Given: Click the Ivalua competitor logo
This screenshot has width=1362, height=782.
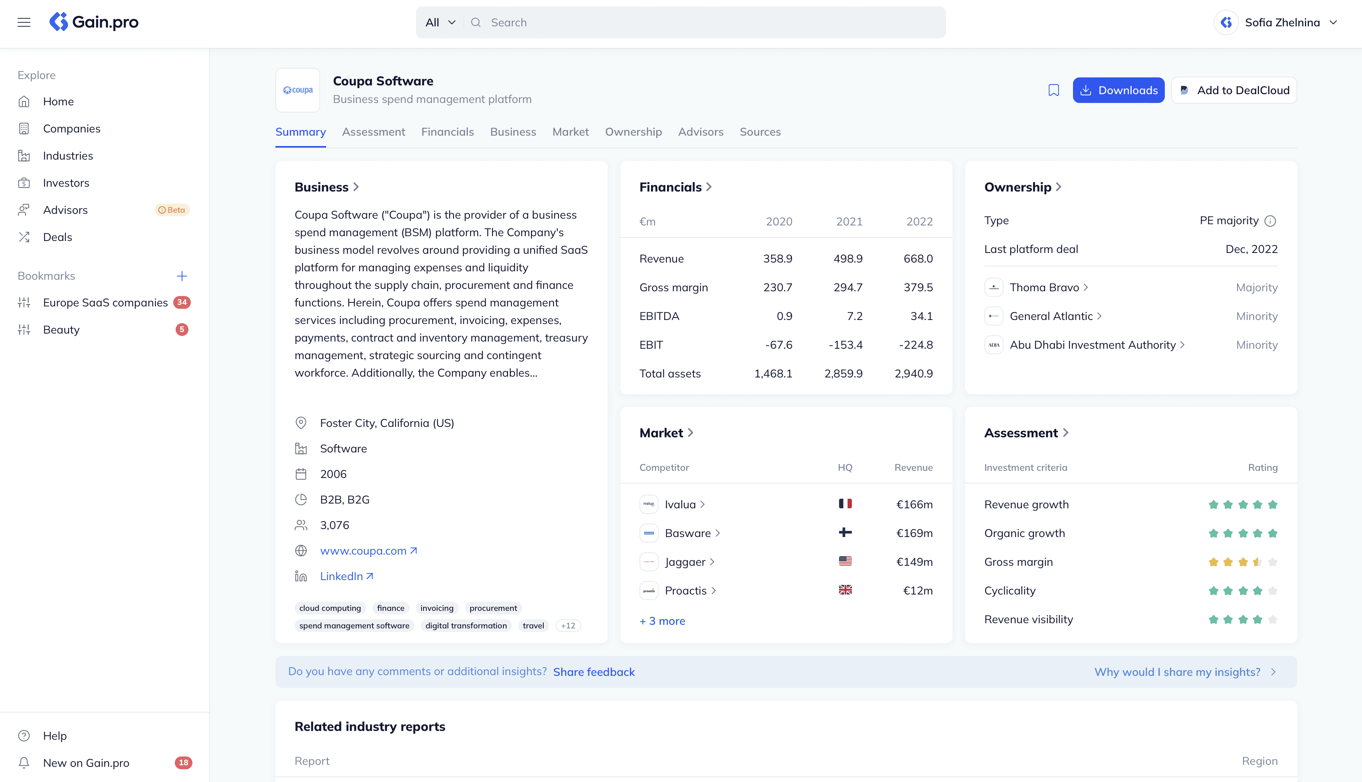Looking at the screenshot, I should 649,504.
